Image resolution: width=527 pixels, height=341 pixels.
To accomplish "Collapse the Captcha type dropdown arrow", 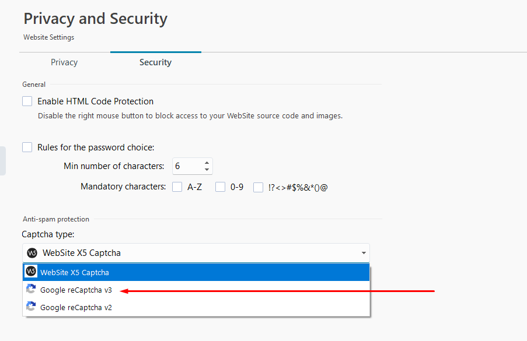I will point(364,253).
